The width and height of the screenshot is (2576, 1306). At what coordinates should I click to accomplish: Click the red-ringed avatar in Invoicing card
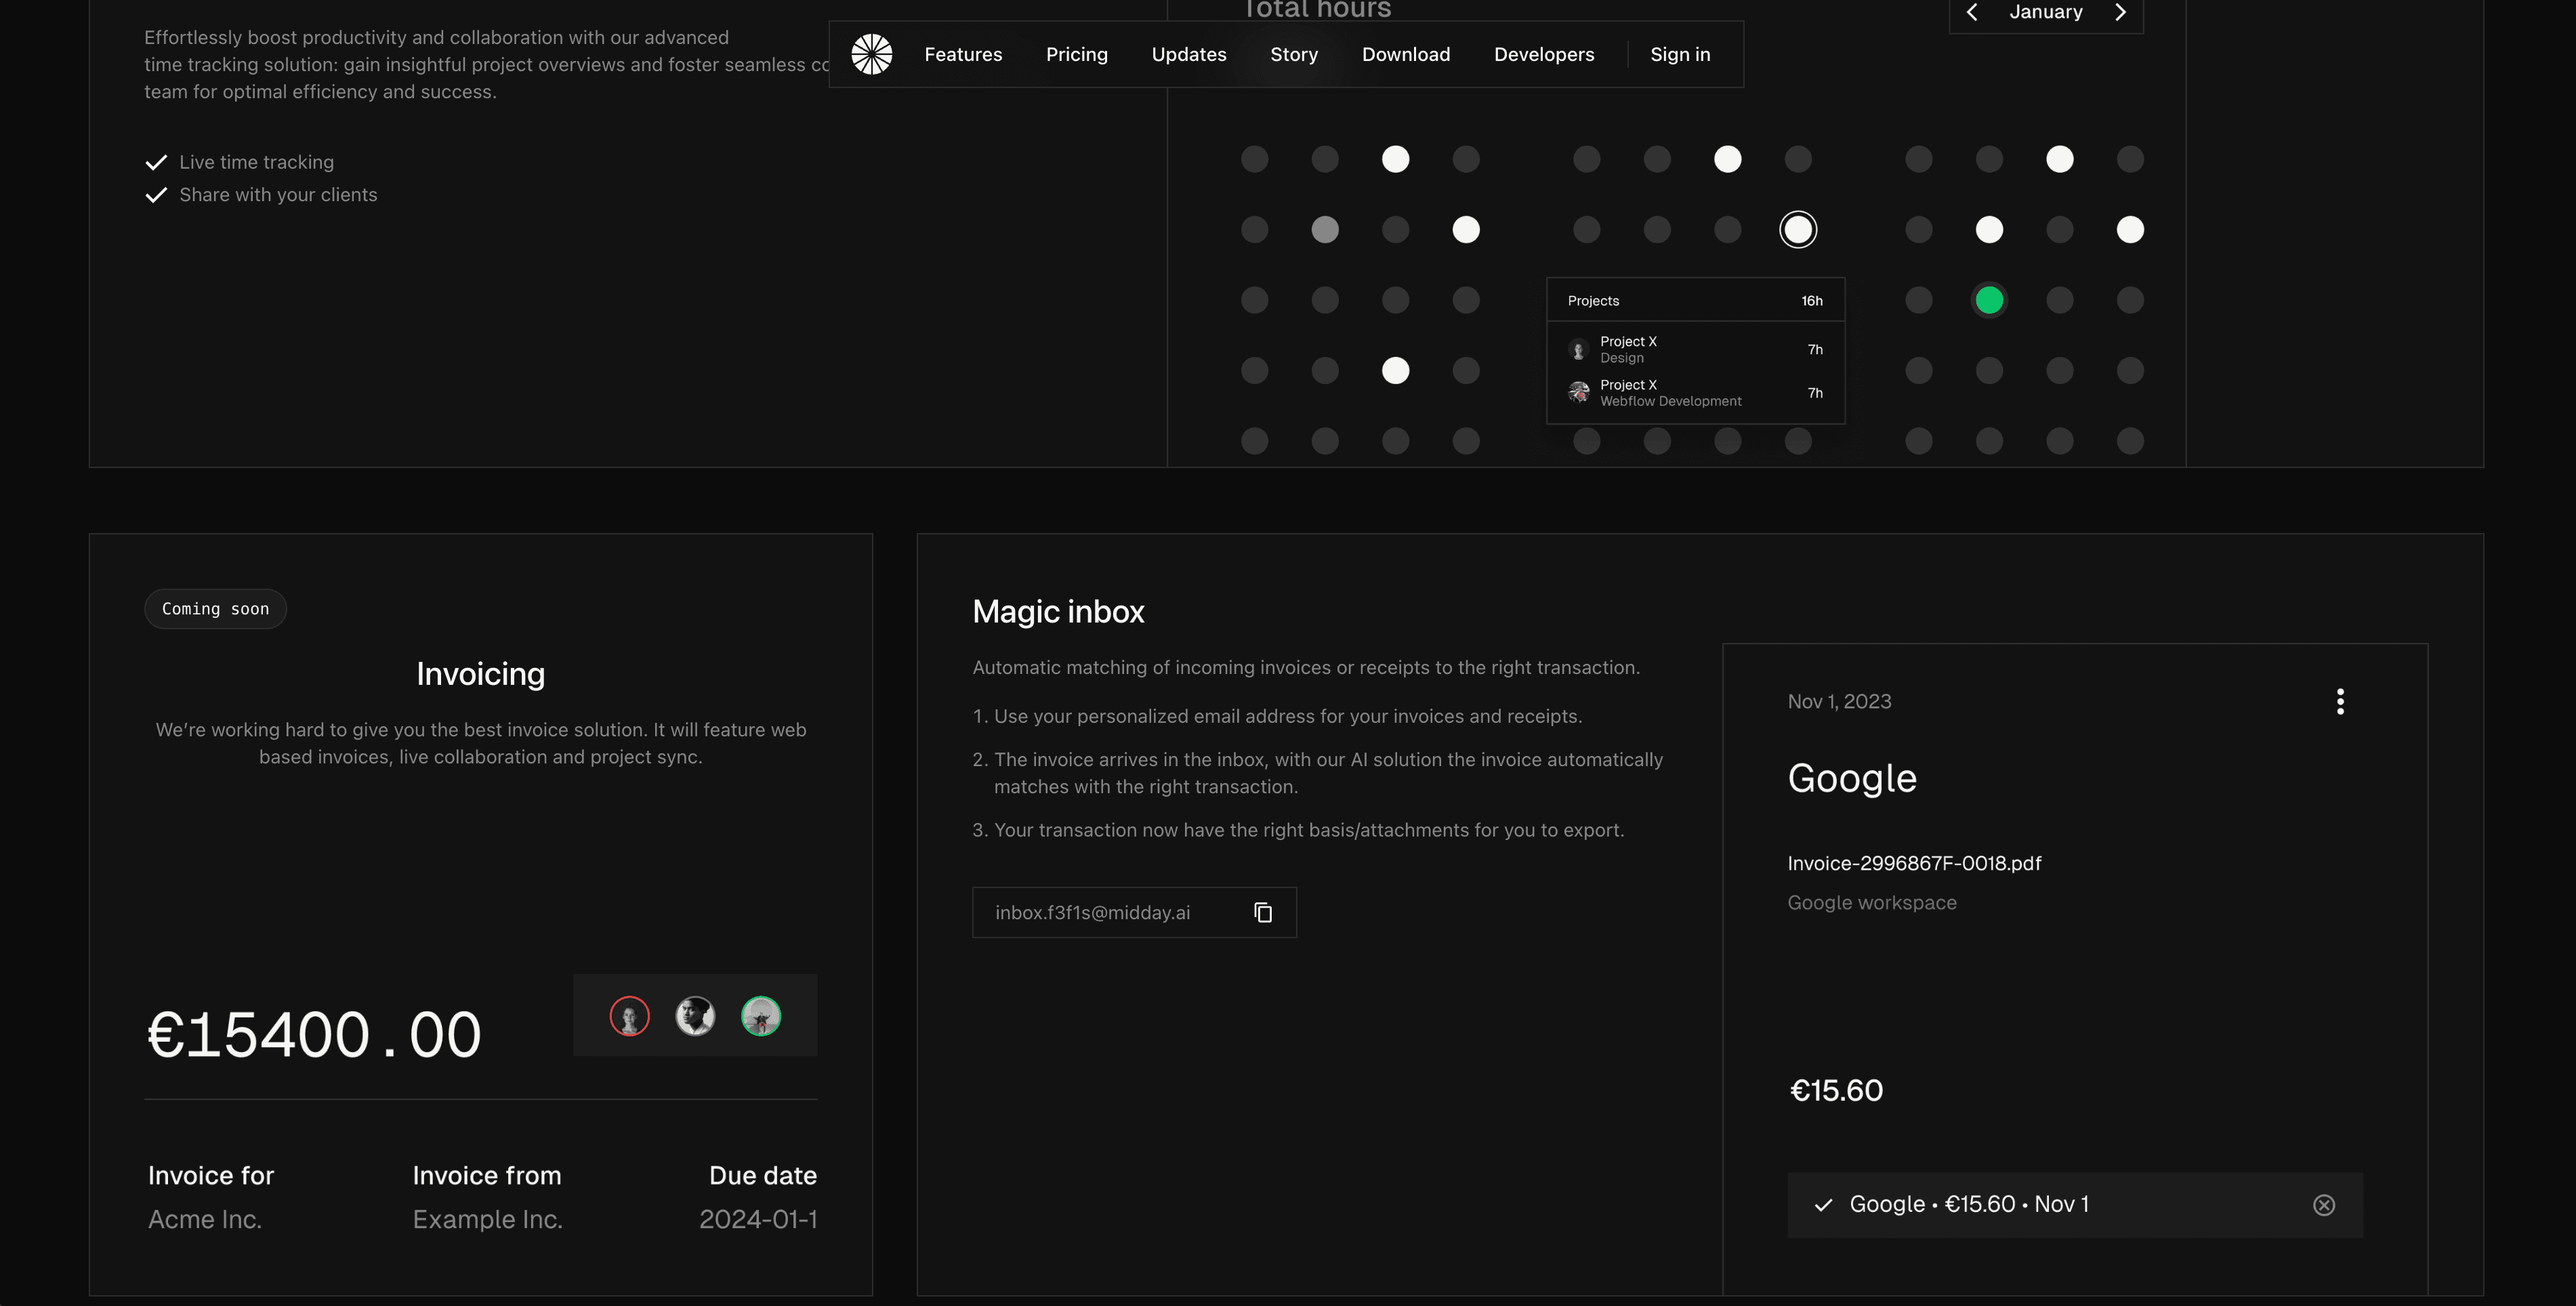click(629, 1016)
